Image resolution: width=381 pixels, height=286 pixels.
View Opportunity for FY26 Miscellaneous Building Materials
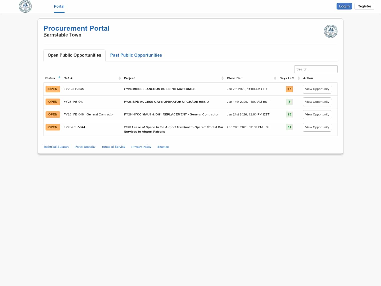pyautogui.click(x=317, y=89)
